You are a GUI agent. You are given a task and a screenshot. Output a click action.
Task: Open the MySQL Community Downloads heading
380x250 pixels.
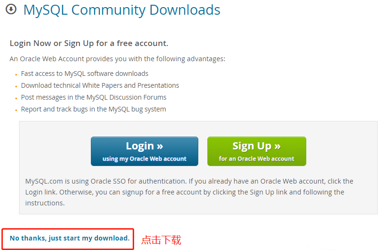(122, 10)
